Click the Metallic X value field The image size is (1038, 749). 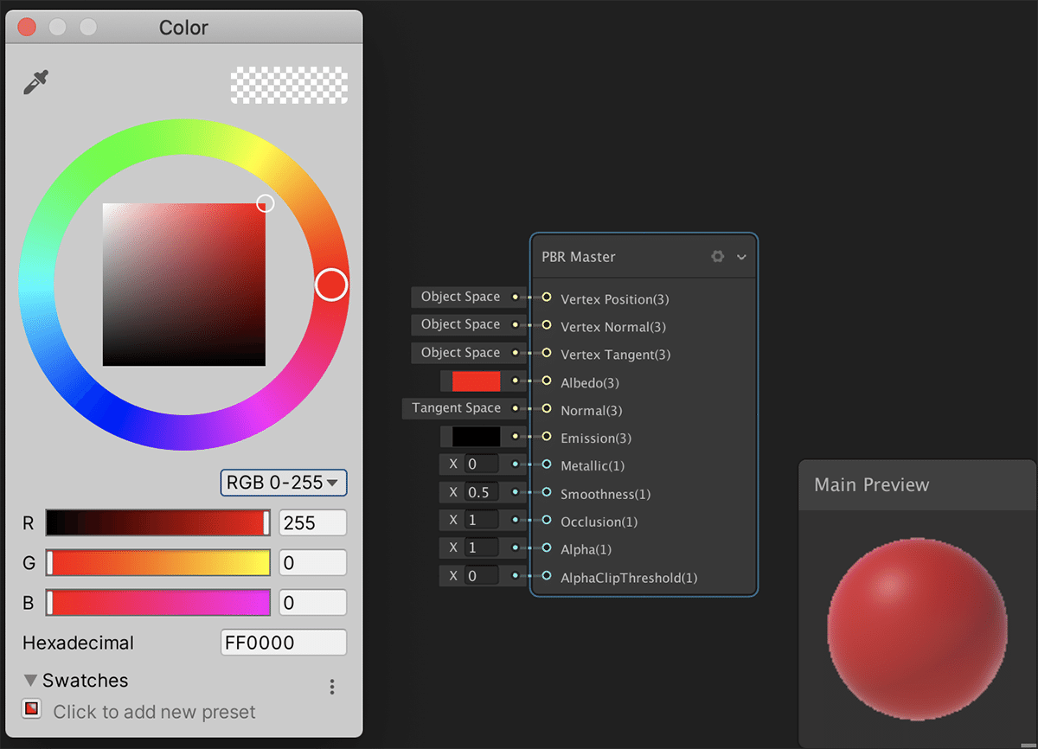pos(481,464)
